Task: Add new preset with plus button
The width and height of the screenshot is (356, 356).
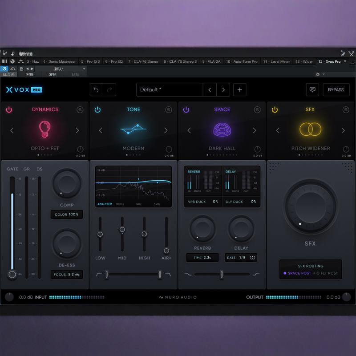Action: (239, 90)
